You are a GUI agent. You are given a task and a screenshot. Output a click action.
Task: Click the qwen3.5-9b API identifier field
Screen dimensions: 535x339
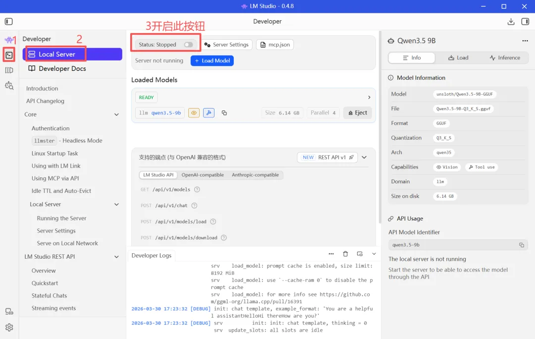click(458, 245)
